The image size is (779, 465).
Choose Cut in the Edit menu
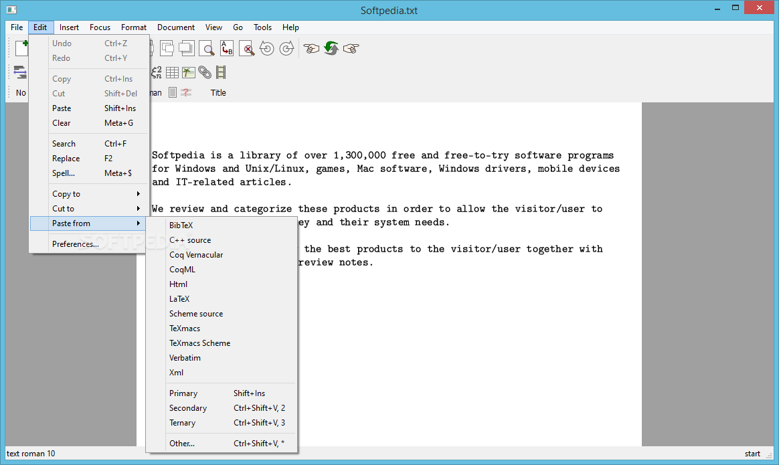click(89, 94)
